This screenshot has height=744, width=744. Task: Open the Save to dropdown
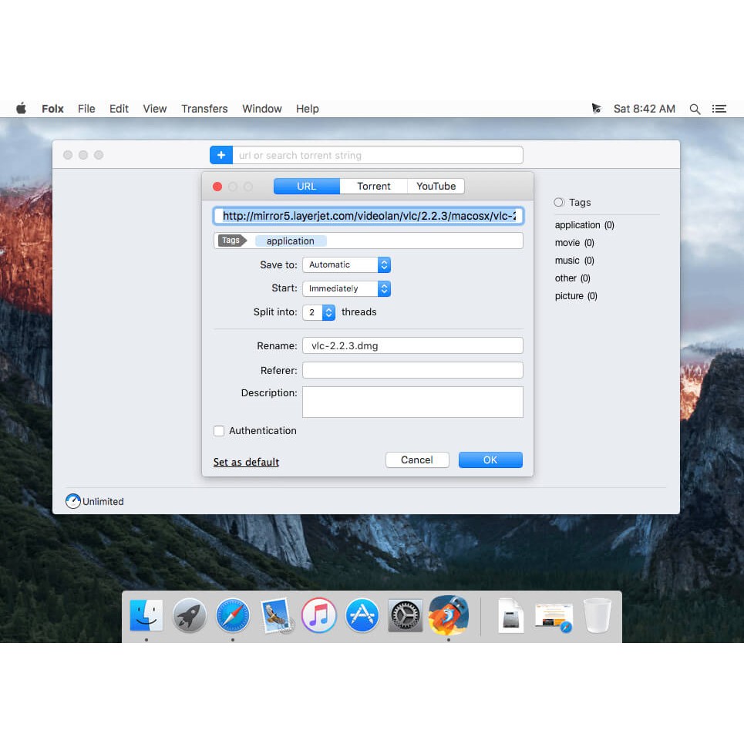(x=346, y=264)
